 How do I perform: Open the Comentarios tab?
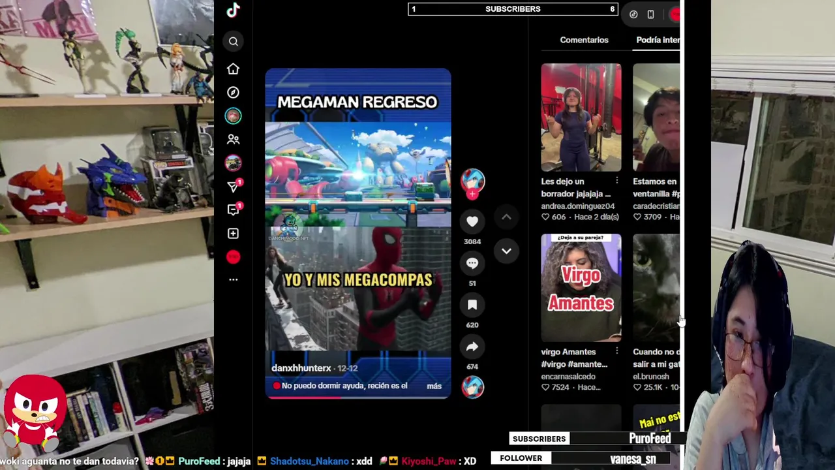pos(584,40)
